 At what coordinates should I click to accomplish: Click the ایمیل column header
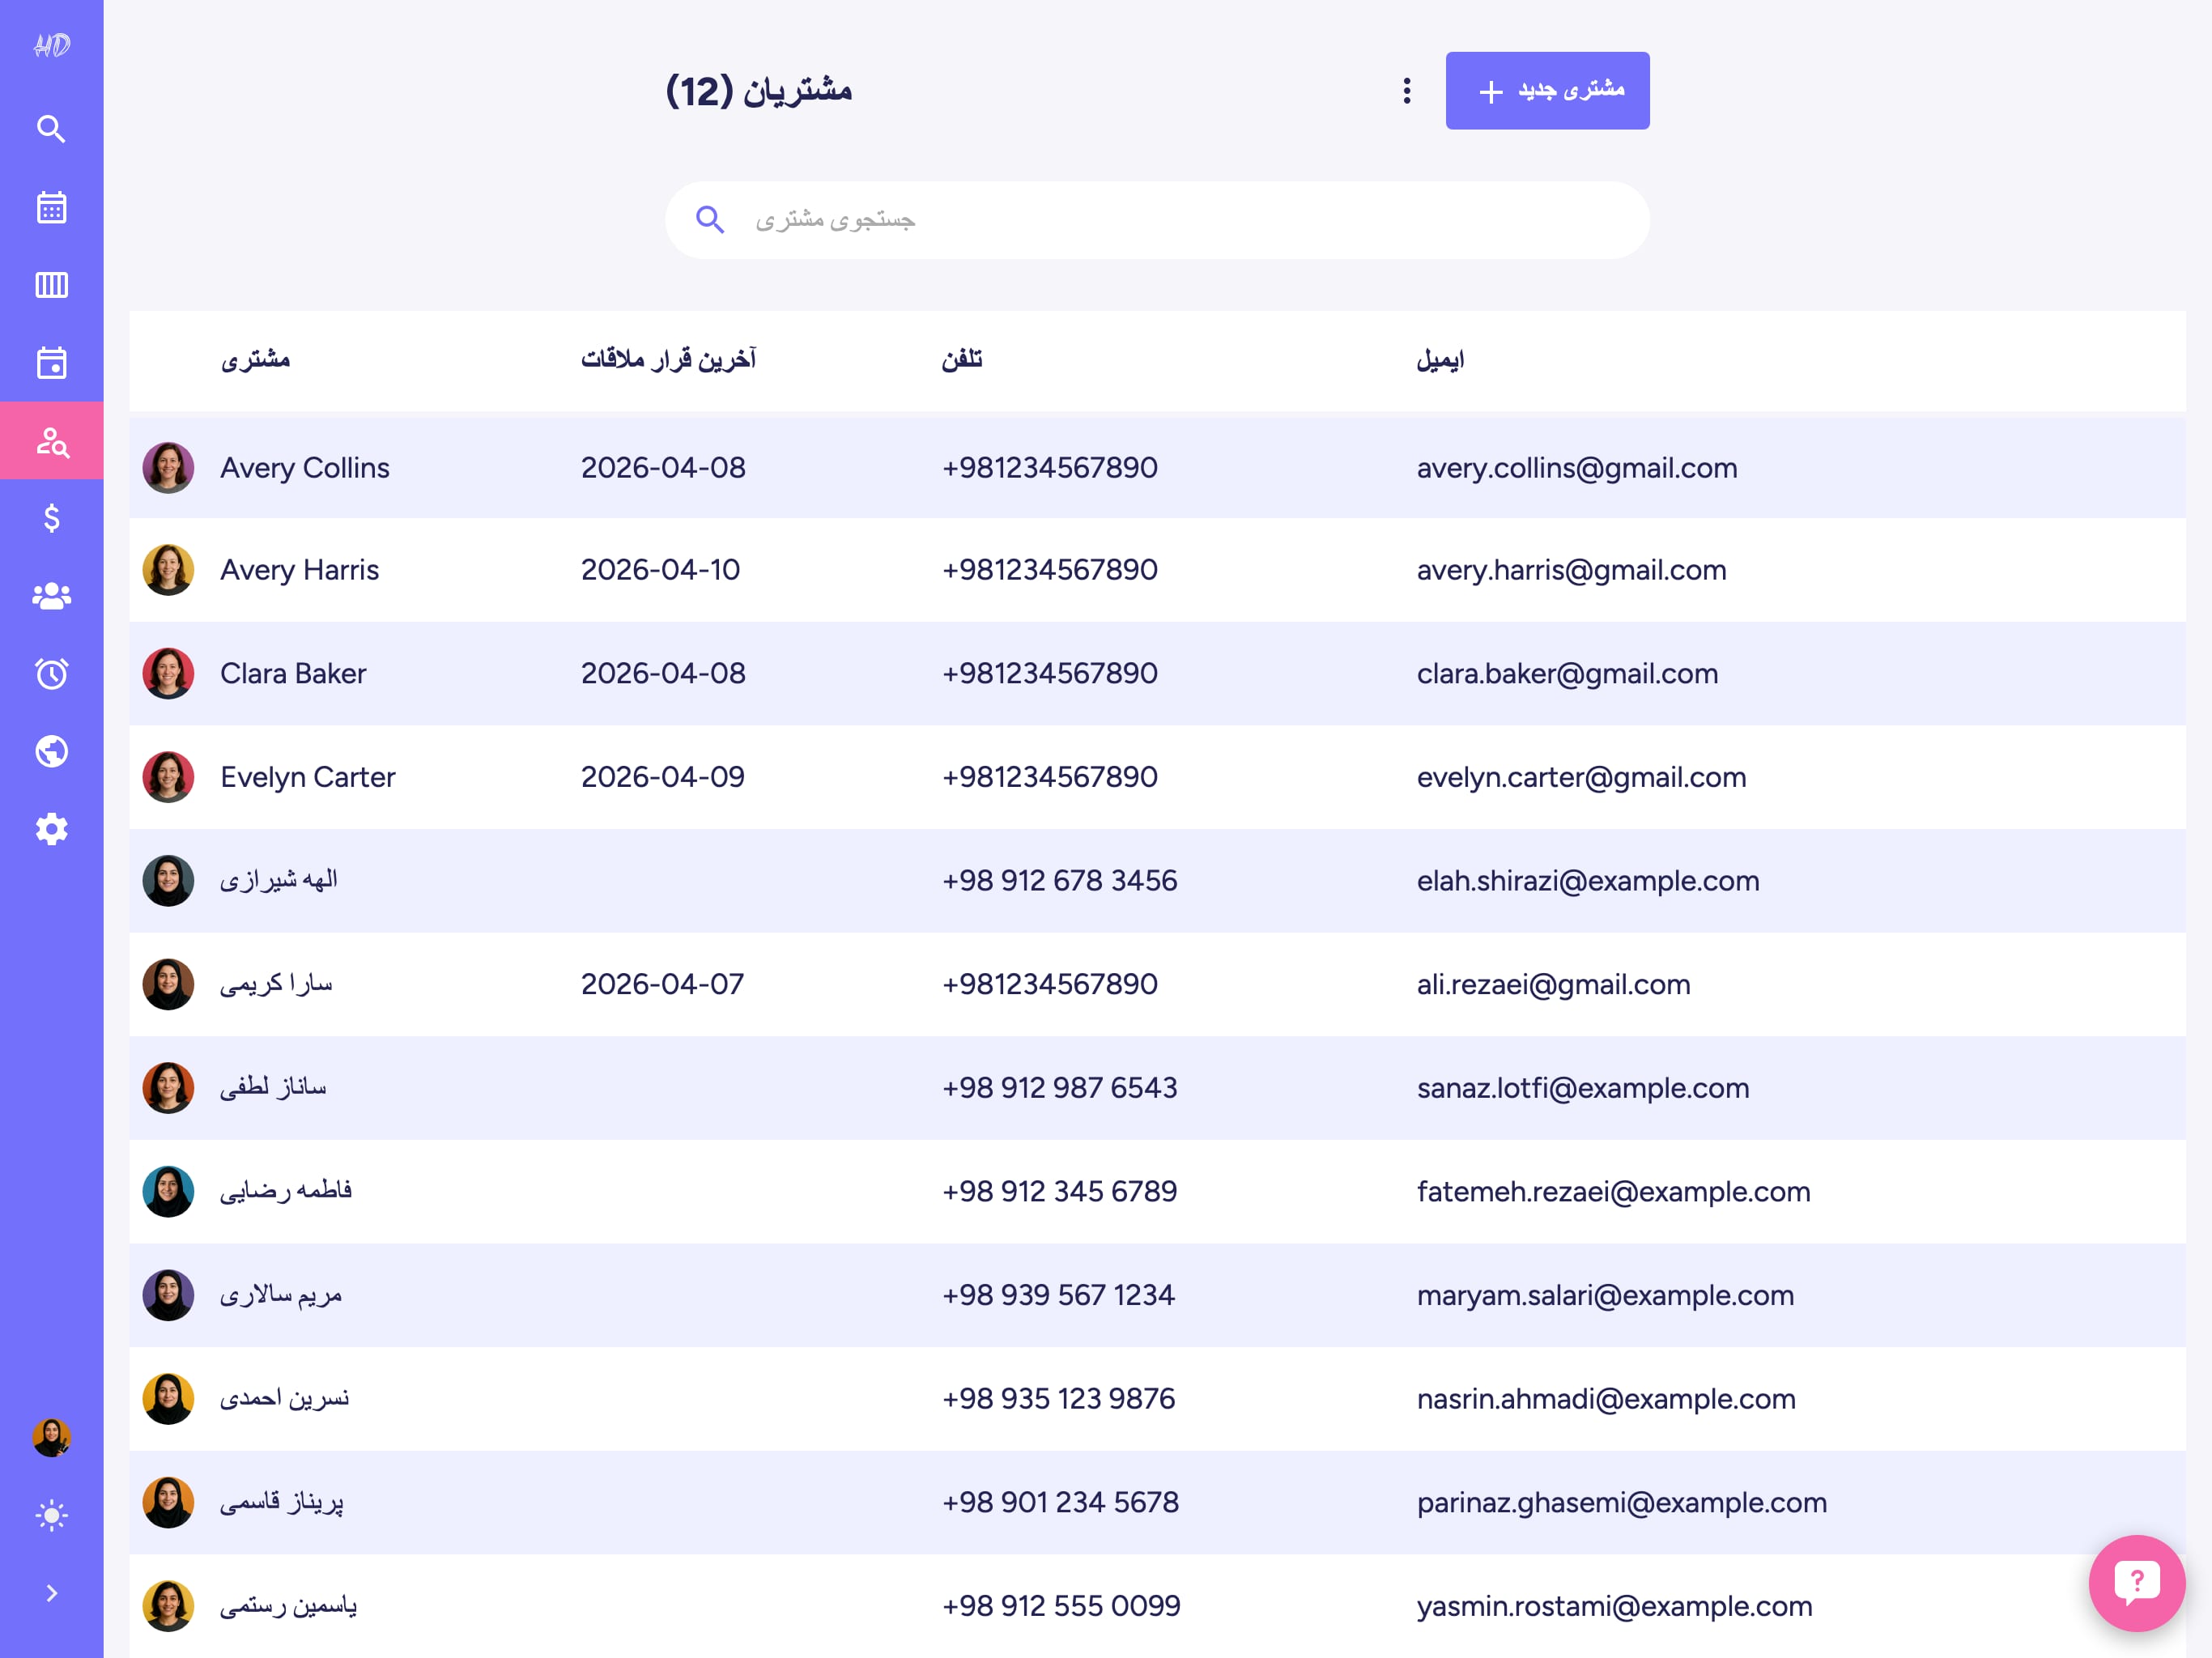coord(1440,360)
